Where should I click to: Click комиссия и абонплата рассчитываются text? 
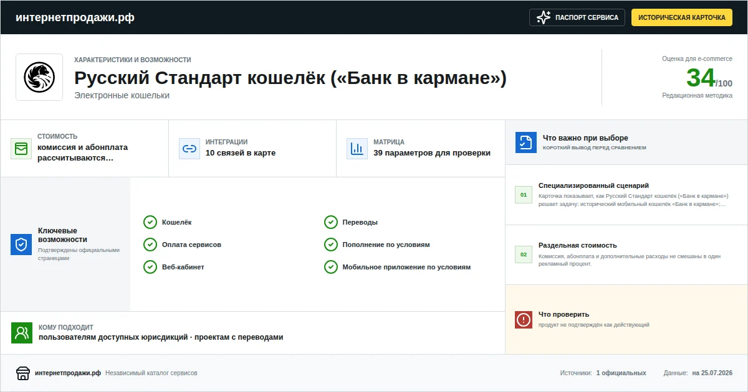point(82,152)
